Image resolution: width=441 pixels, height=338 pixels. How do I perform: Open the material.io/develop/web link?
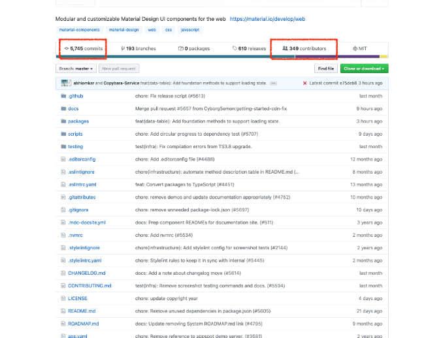267,19
